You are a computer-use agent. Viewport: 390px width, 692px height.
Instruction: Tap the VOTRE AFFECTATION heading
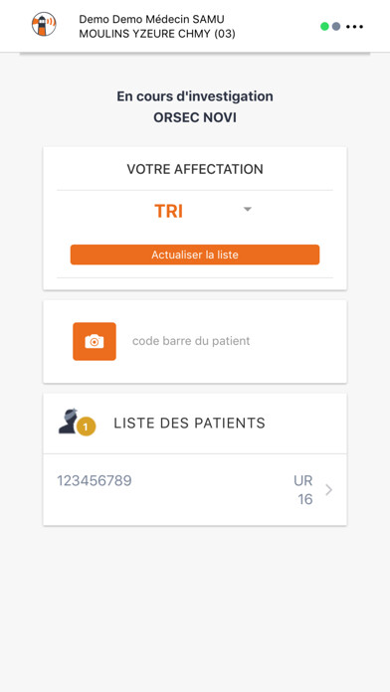195,169
